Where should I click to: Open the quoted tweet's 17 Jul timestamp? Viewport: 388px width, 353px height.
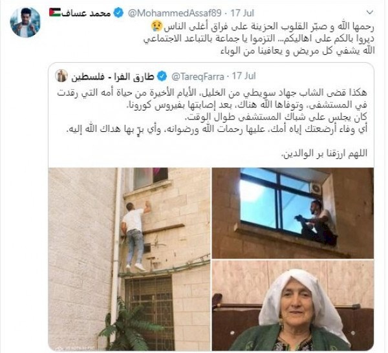coord(244,76)
